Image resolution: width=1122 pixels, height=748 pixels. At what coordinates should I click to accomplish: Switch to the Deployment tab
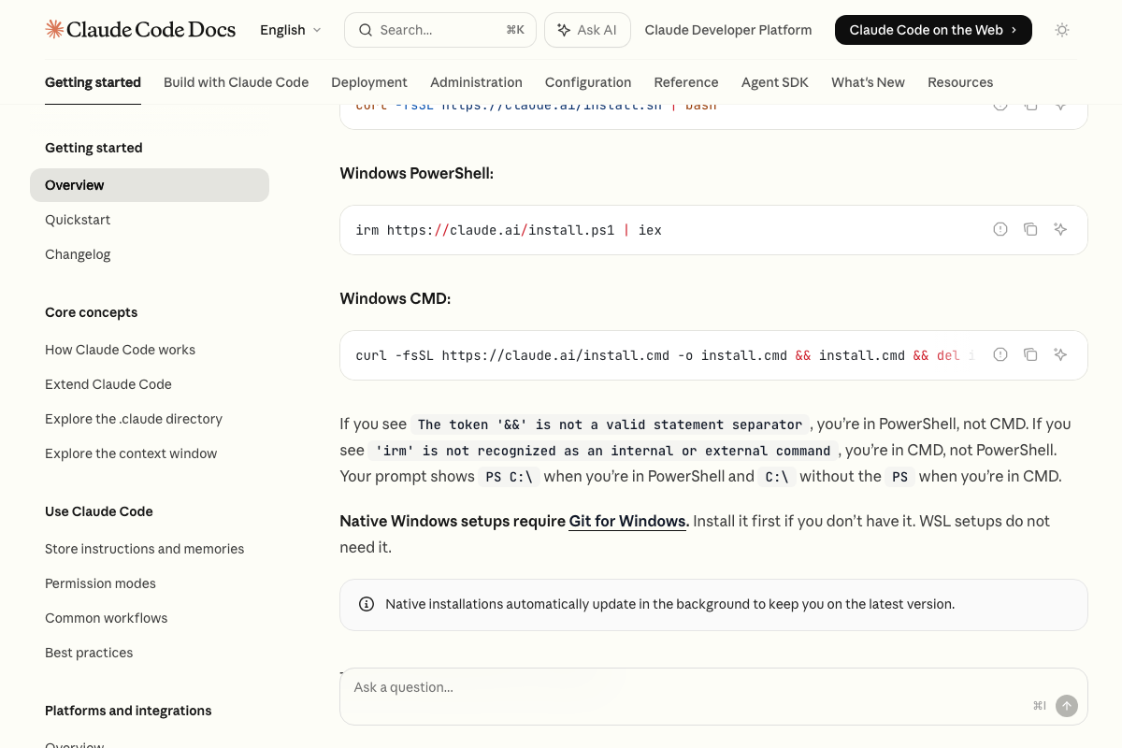tap(368, 82)
